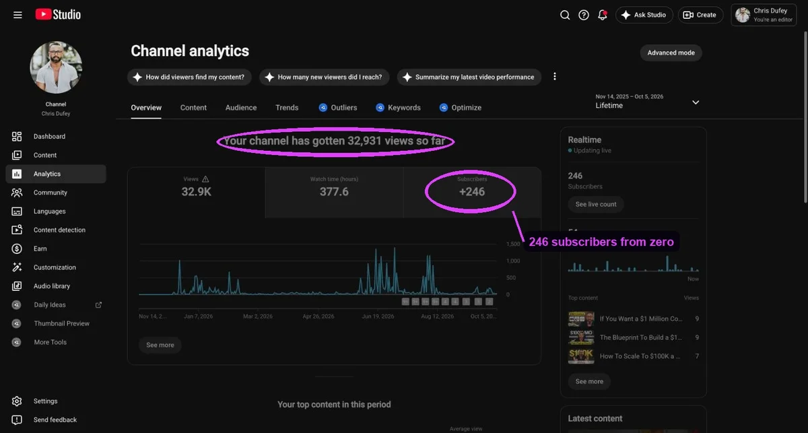Click the open-external icon beside Daily Ideas
This screenshot has width=808, height=433.
coord(98,305)
